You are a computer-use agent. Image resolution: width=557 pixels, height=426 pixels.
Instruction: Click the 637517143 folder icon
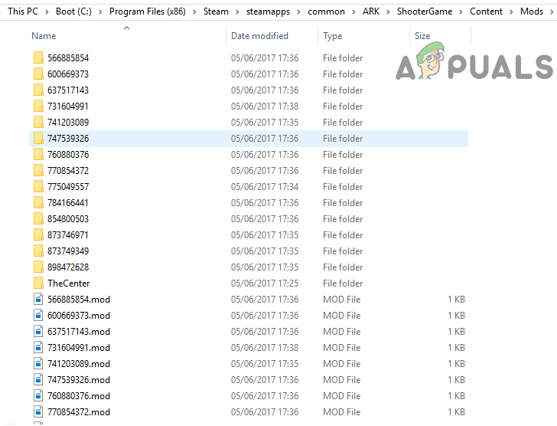tap(38, 90)
